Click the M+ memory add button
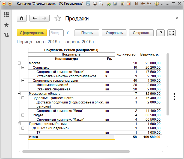 point(143,4)
